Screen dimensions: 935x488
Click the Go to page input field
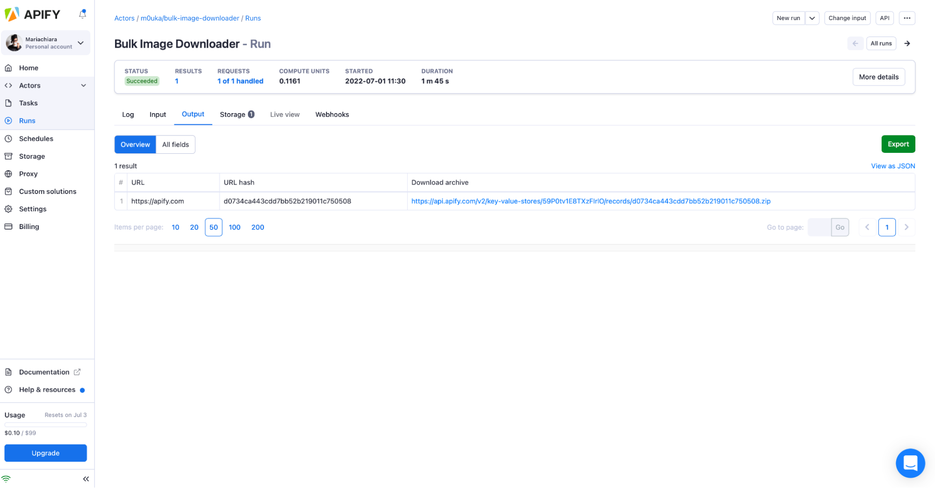click(819, 228)
